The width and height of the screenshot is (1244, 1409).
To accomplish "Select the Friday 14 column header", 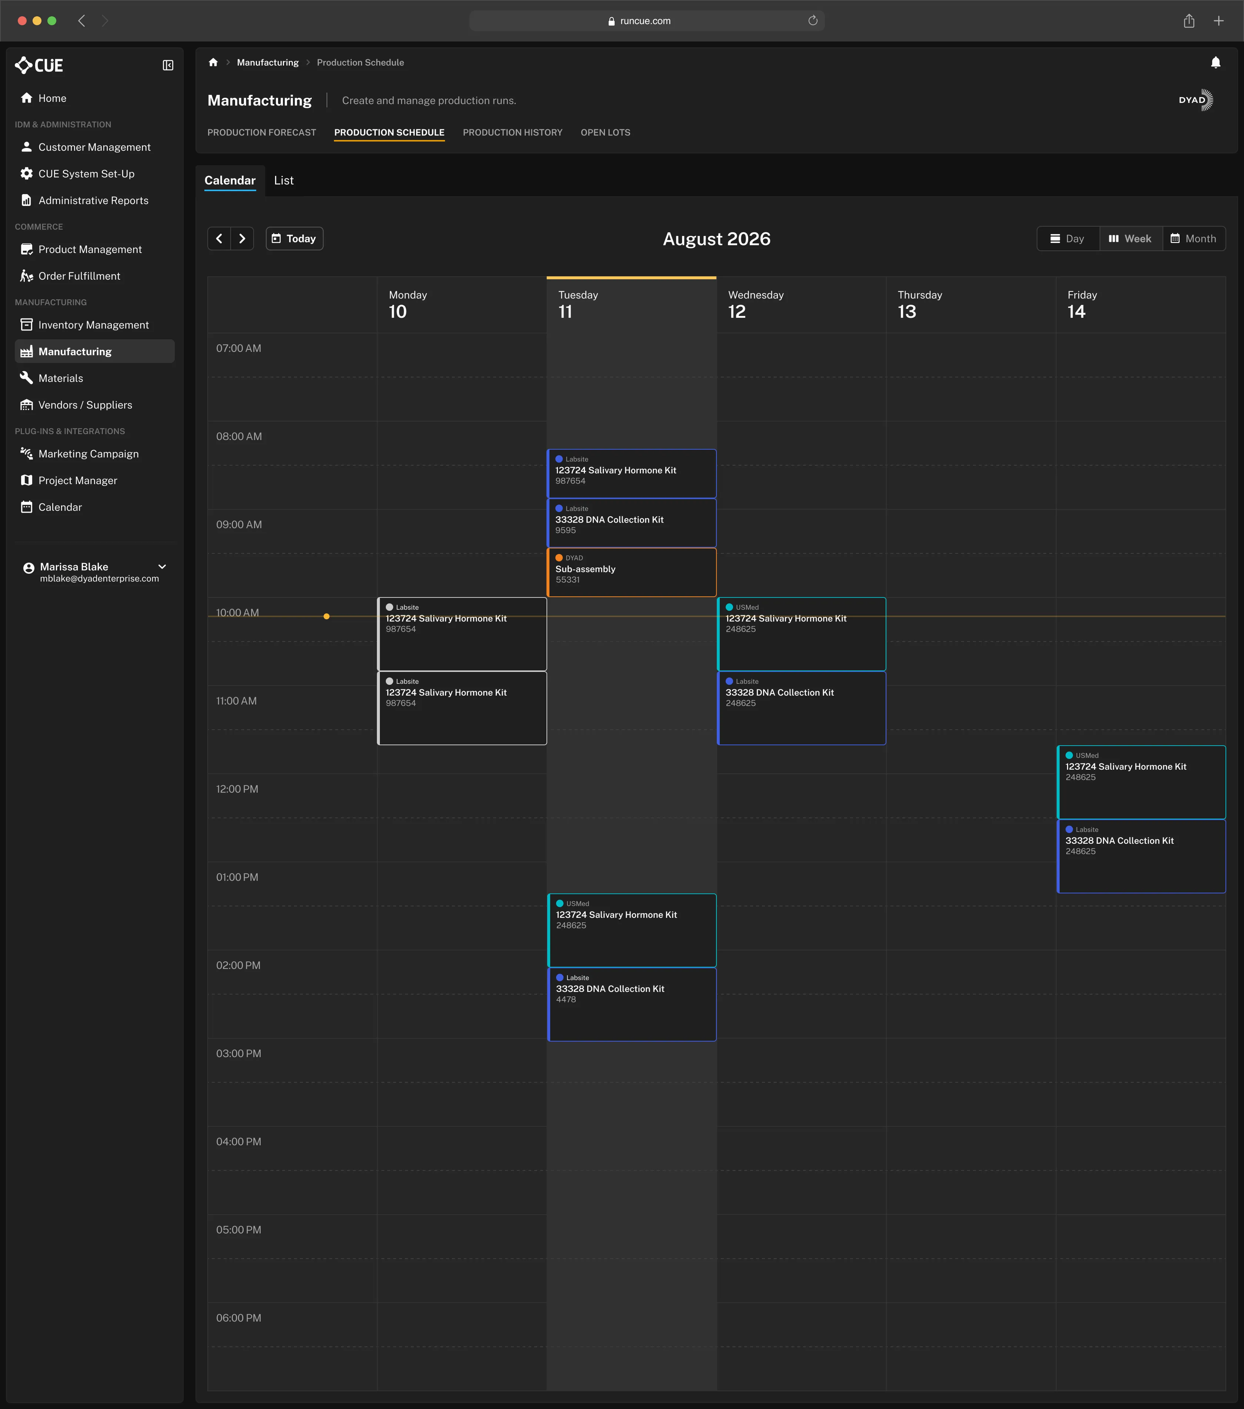I will click(1141, 305).
